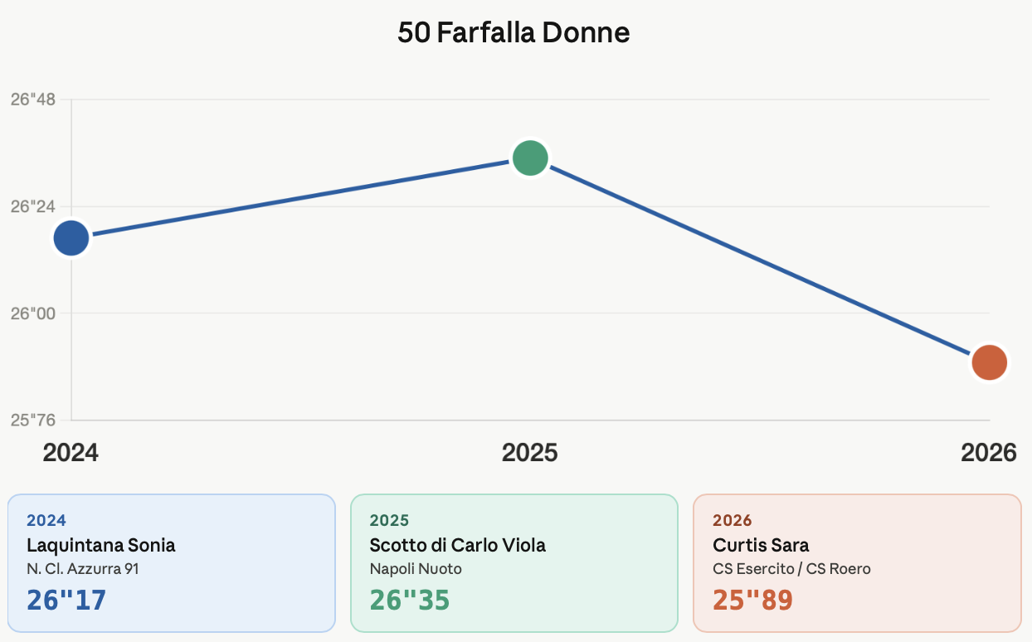The width and height of the screenshot is (1032, 642).
Task: Select the Curtis Sara card name
Action: (761, 545)
